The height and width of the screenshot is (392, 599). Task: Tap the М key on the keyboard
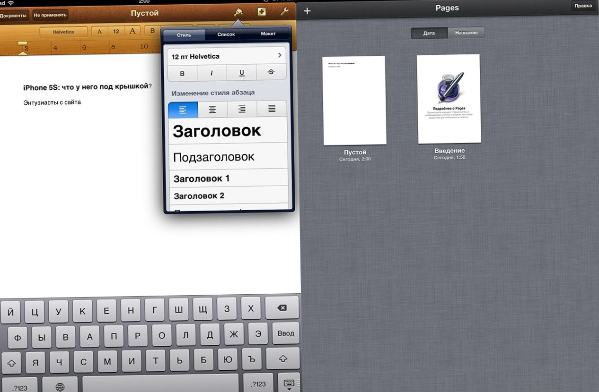pos(107,362)
